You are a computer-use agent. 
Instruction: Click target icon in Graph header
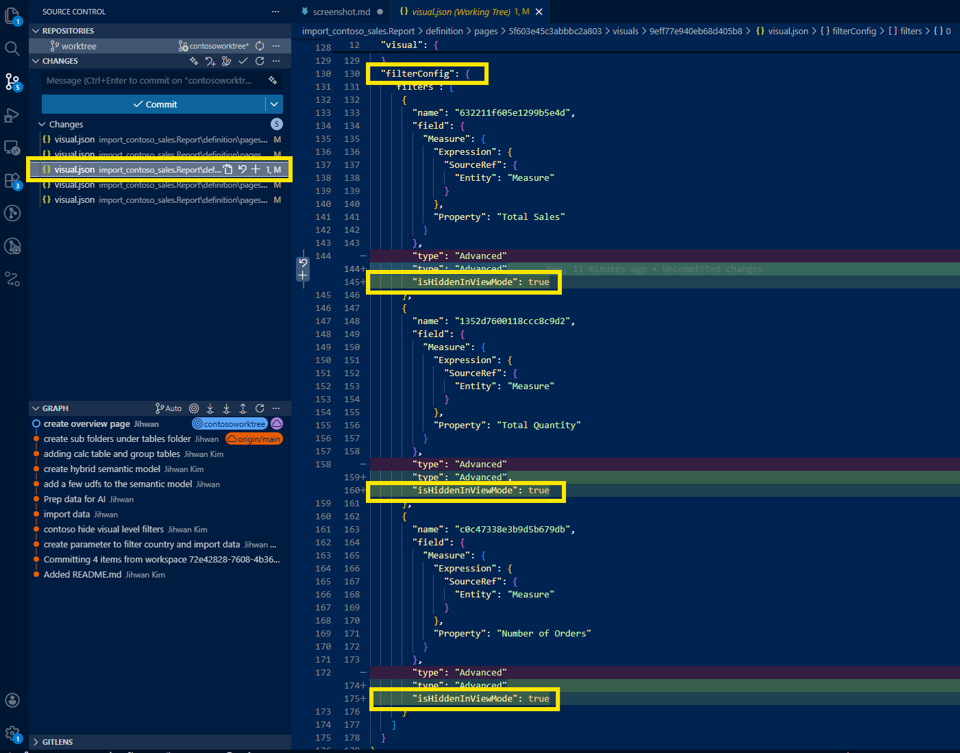[194, 408]
